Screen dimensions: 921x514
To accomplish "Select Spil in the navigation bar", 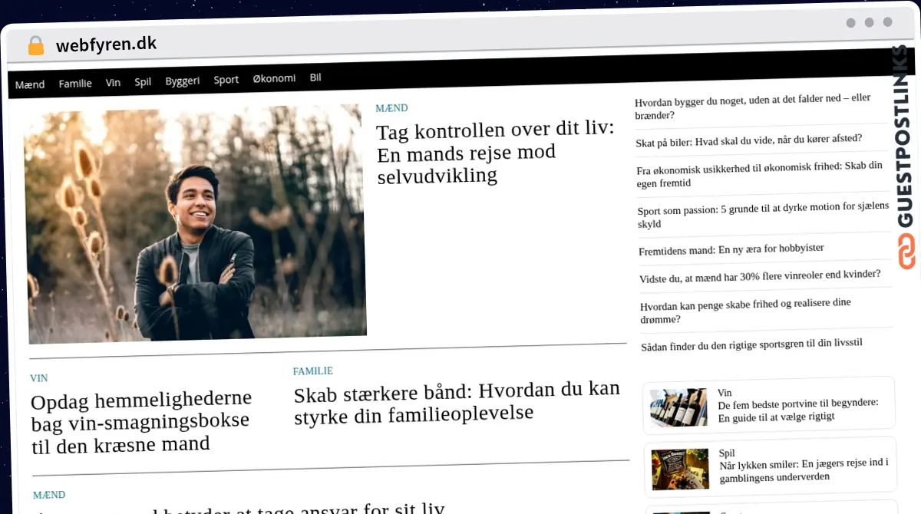I will click(x=143, y=81).
